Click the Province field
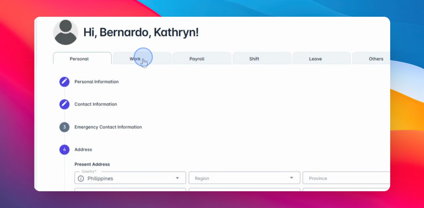 [x=346, y=178]
